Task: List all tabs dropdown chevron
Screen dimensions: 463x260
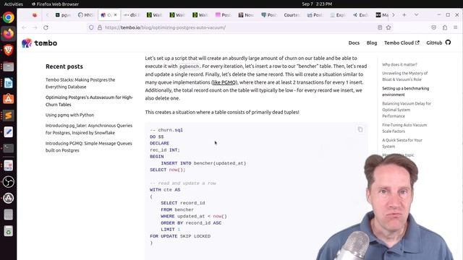Action: tap(417, 14)
